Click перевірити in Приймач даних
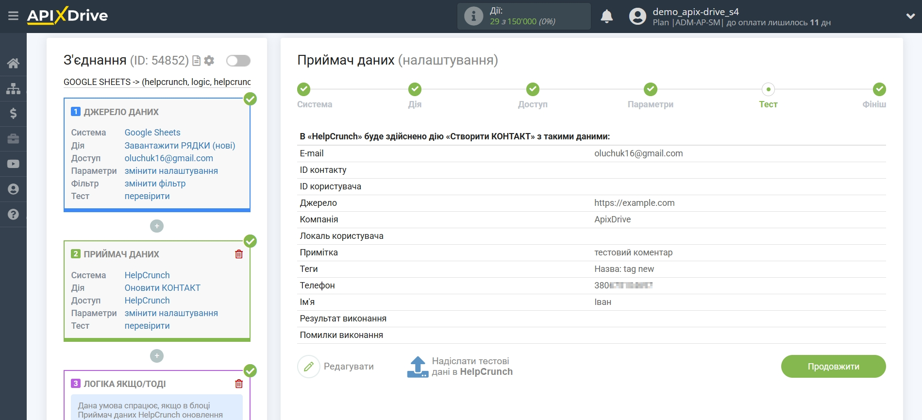 click(147, 326)
